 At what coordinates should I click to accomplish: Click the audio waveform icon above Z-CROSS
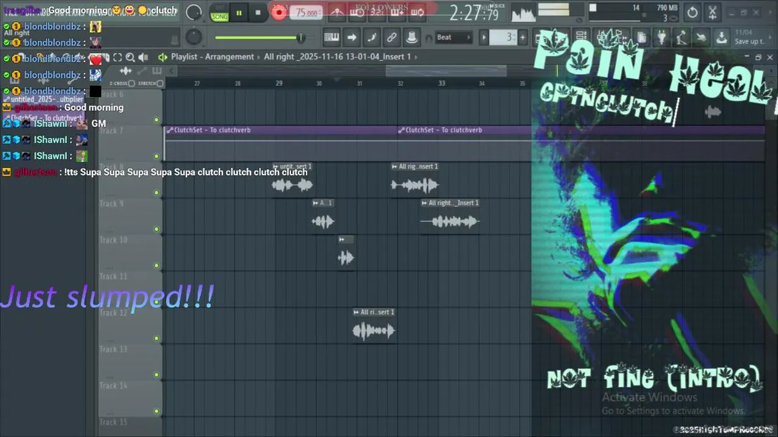coord(126,71)
